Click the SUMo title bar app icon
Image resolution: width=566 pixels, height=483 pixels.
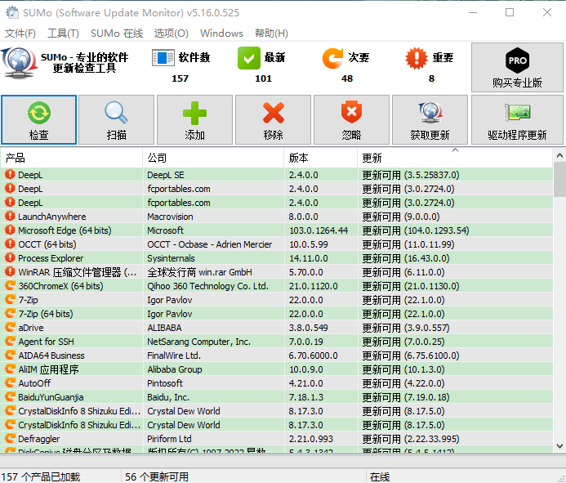point(12,12)
